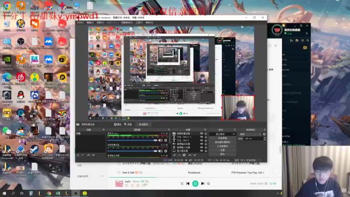Select webcam source in OBS preview
The width and height of the screenshot is (350, 197).
pyautogui.click(x=238, y=108)
